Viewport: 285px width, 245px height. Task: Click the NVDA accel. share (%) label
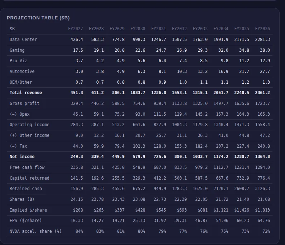coord(35,231)
